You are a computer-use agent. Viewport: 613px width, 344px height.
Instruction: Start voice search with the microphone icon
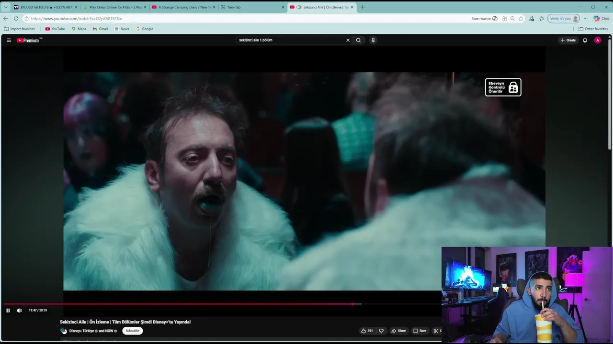coord(373,40)
